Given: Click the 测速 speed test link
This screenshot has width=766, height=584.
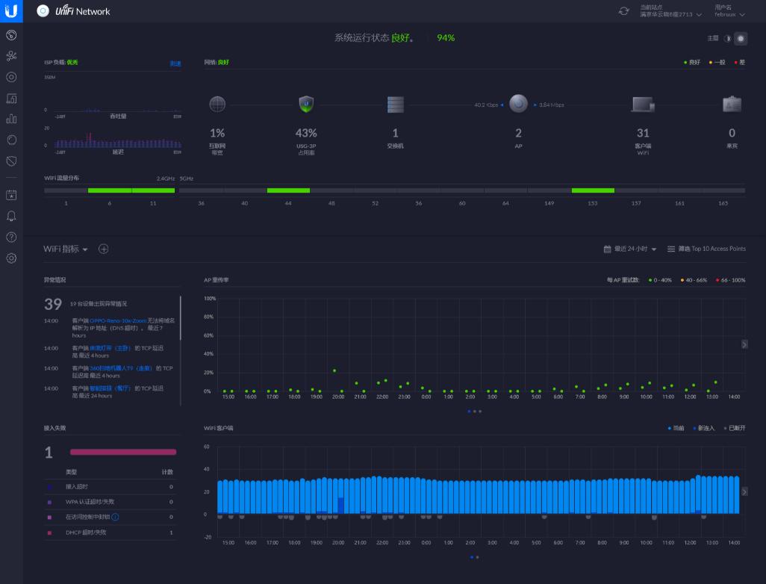Looking at the screenshot, I should pyautogui.click(x=175, y=63).
